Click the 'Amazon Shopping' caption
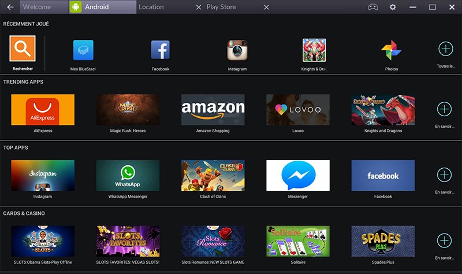 click(x=213, y=131)
